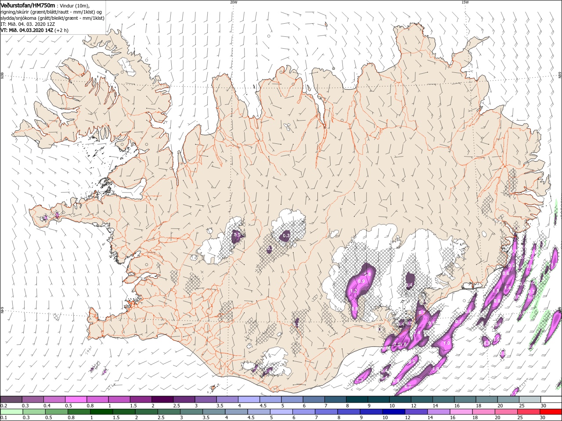This screenshot has height=421, width=562.
Task: Click the violet 12 swatch in bottom legend row
Action: pyautogui.click(x=416, y=412)
